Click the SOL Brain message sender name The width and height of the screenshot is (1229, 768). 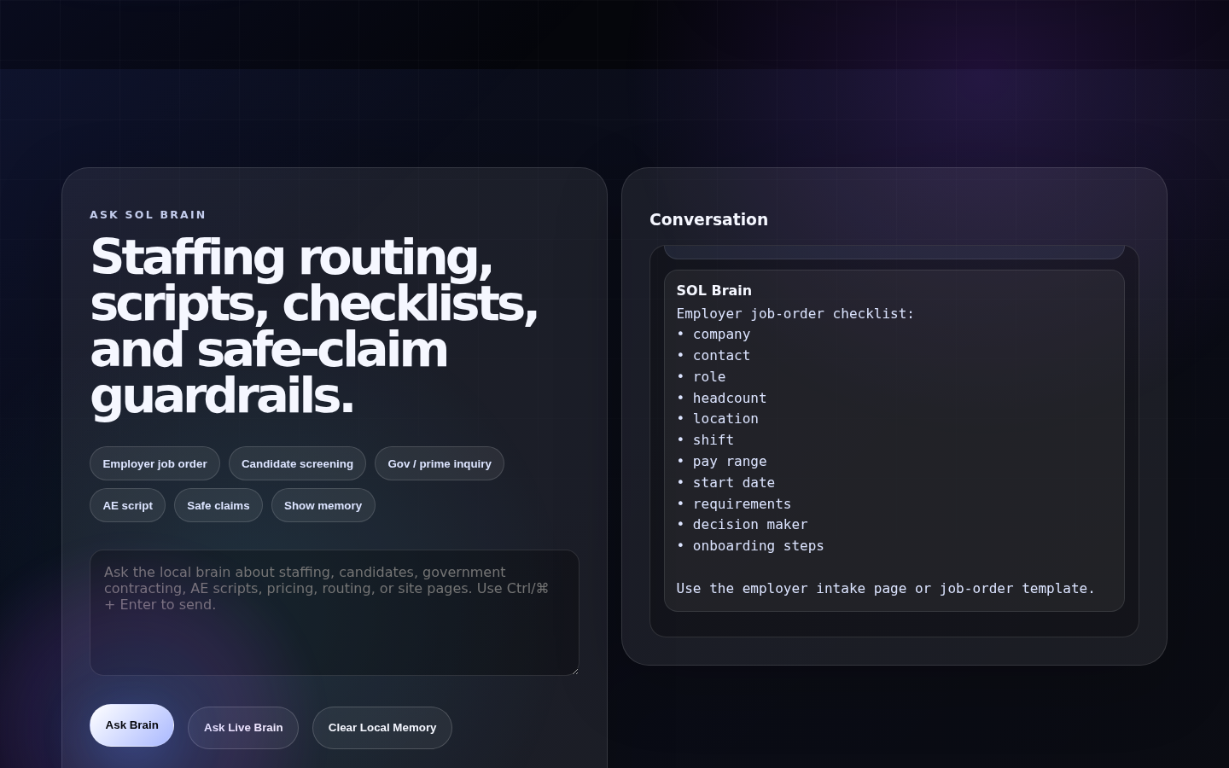(714, 290)
